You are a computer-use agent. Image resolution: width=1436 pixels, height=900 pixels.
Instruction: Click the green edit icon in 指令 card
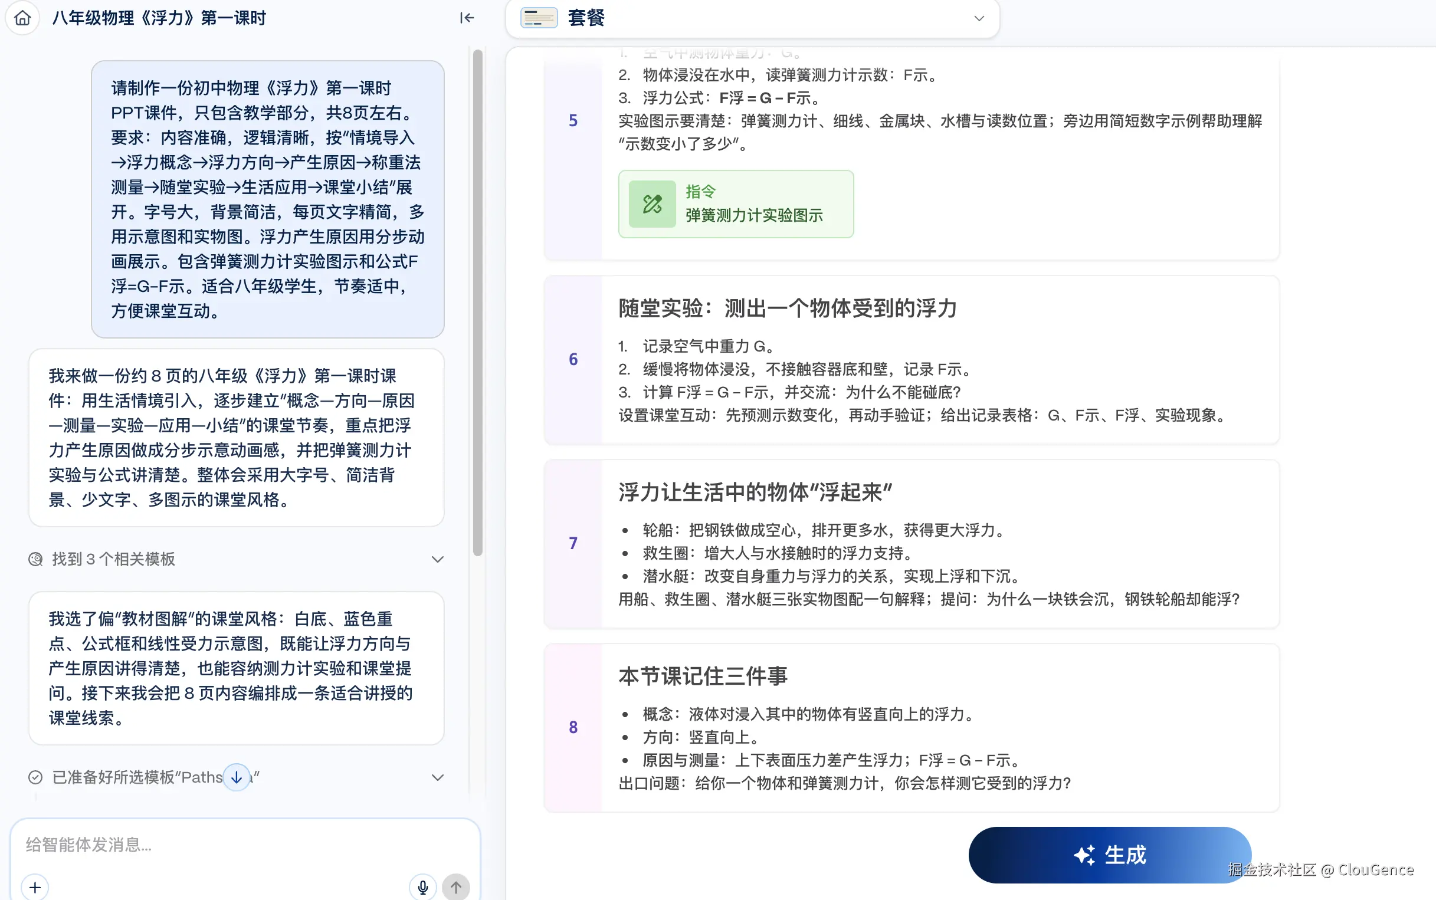[x=653, y=204]
